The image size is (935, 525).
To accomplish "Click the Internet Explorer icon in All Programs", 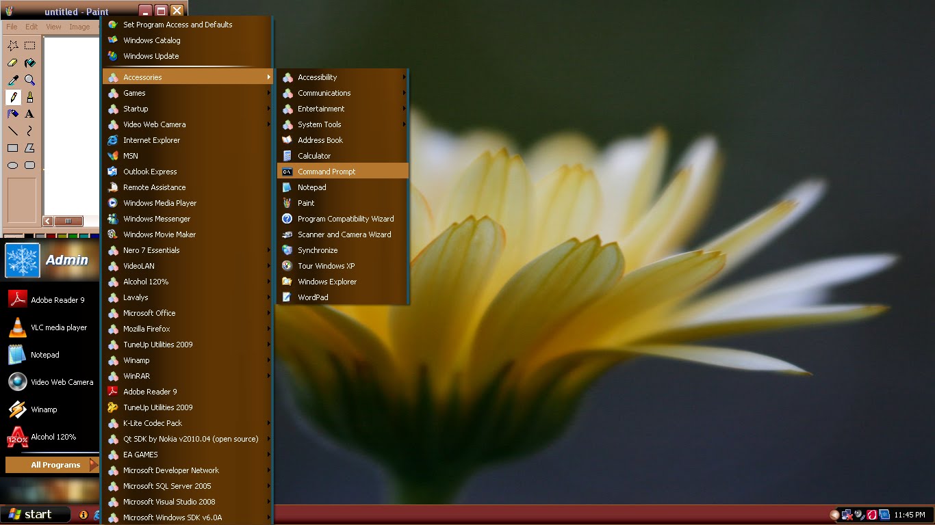I will 113,140.
